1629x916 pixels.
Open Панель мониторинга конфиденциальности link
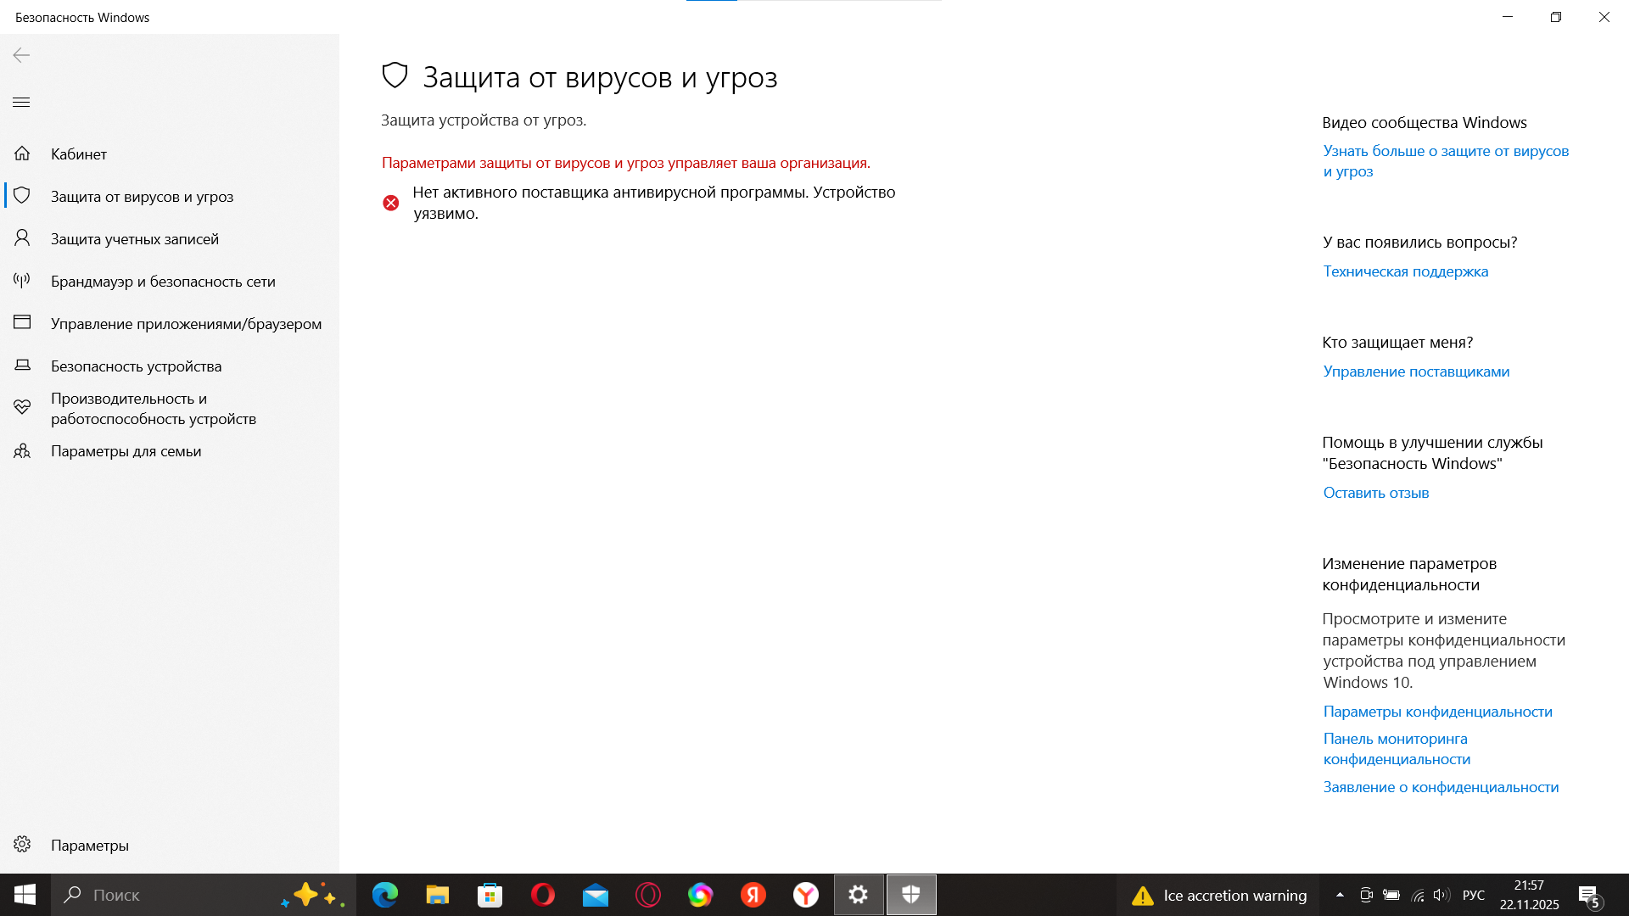(1397, 749)
